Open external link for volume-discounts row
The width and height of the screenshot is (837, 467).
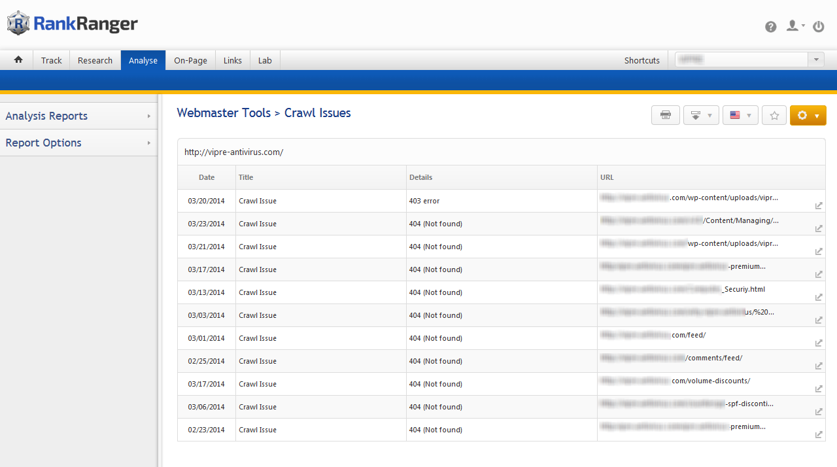(818, 389)
